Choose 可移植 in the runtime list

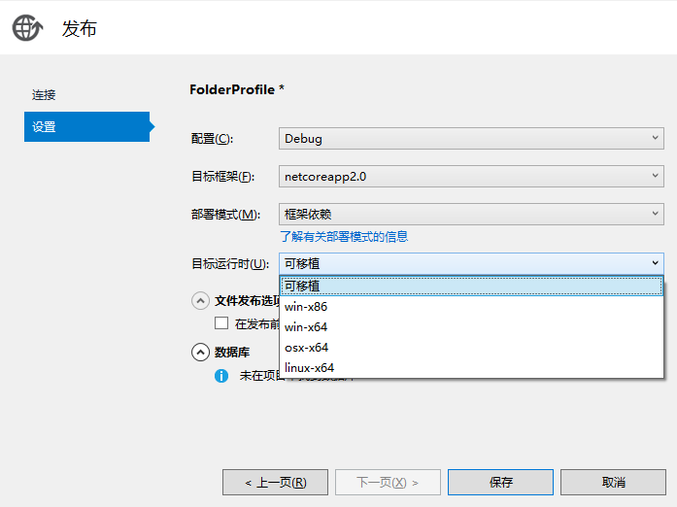(x=471, y=286)
